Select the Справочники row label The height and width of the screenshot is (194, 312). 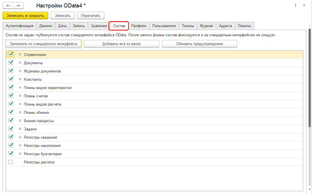[35, 54]
